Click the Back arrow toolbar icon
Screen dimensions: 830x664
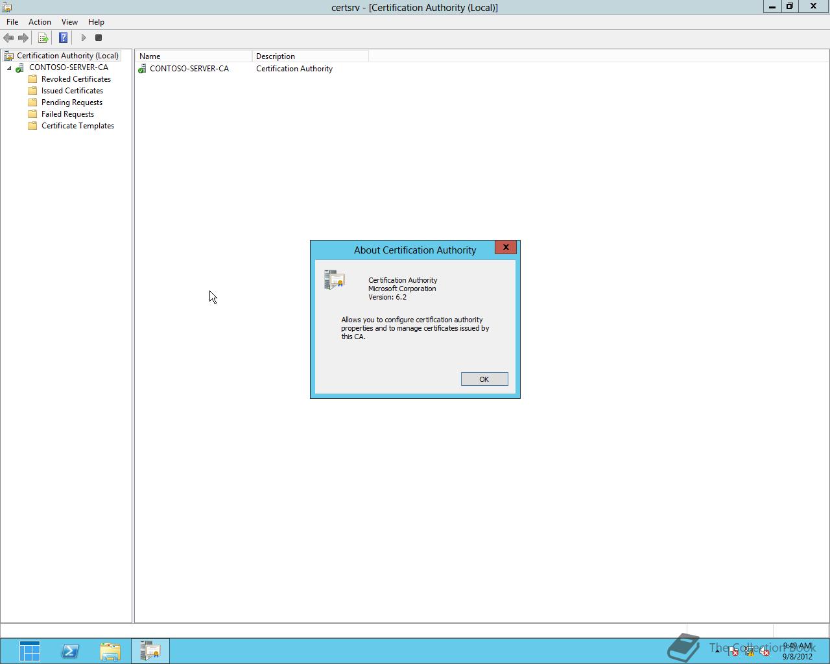(x=8, y=38)
